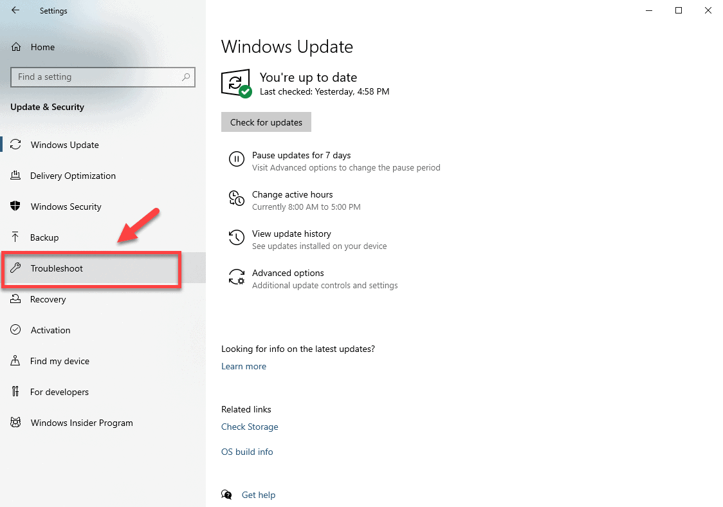Open the Check Storage link

tap(250, 427)
